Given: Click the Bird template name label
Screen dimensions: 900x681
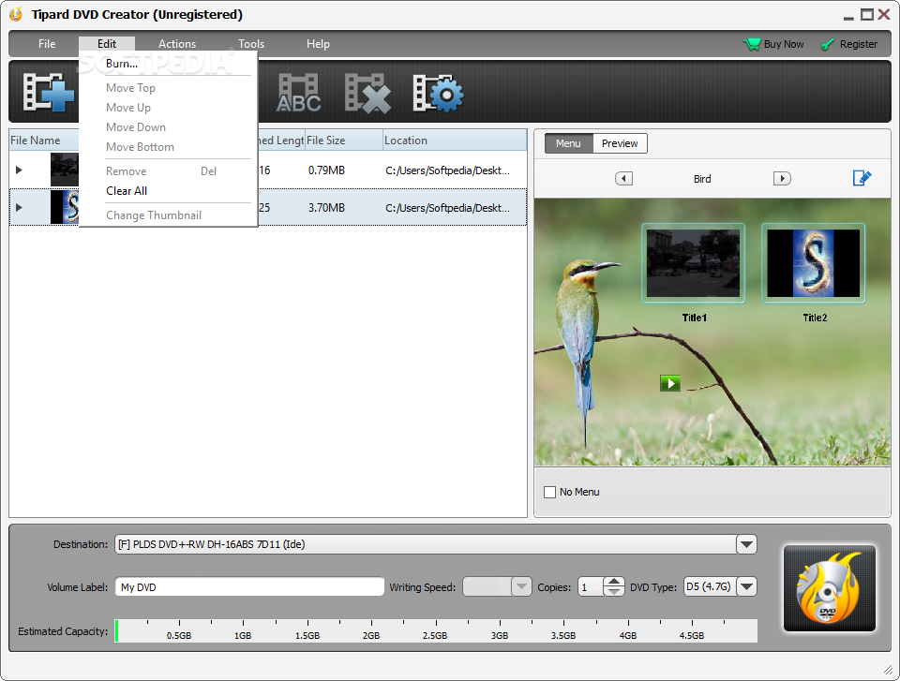Looking at the screenshot, I should 702,179.
